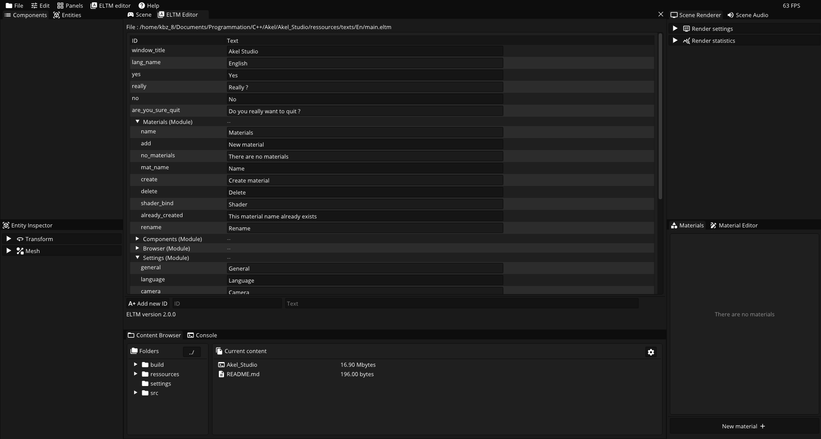The image size is (821, 439).
Task: Click the ELTM table vertical scrollbar
Action: pos(660,115)
